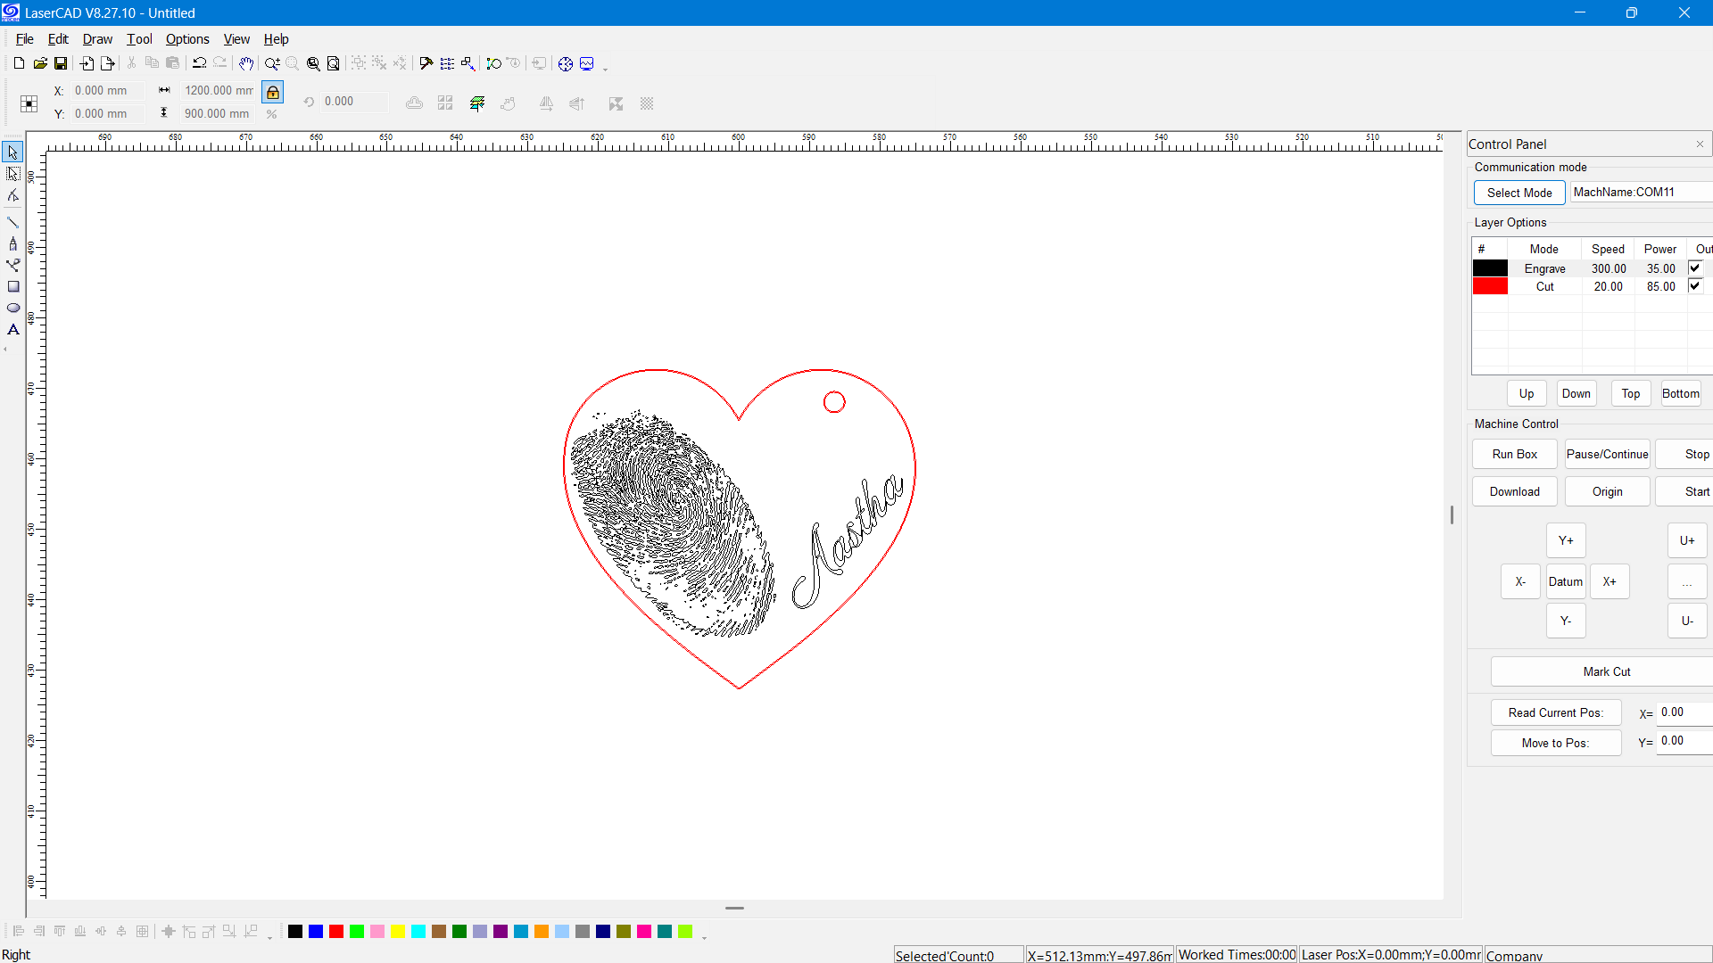Create a new file with toolbar icon
This screenshot has height=963, width=1713.
19,63
